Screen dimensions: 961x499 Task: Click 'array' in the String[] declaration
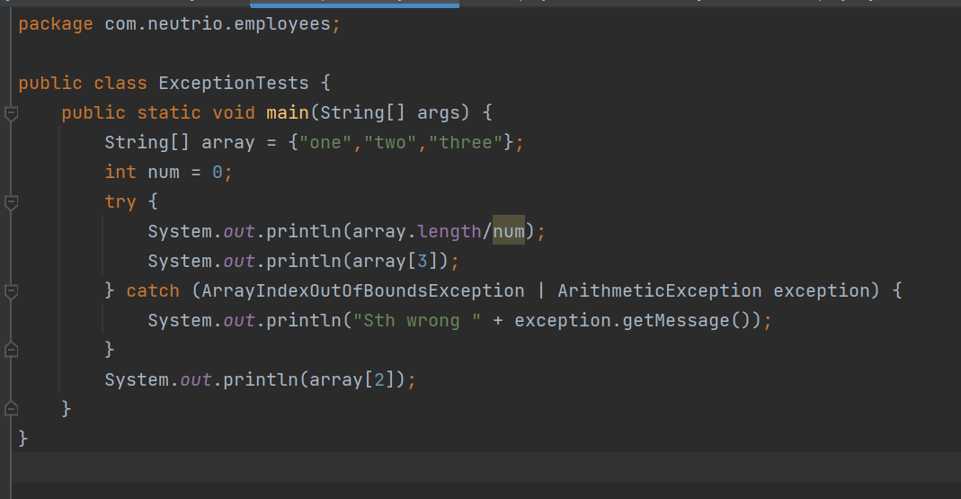coord(228,142)
